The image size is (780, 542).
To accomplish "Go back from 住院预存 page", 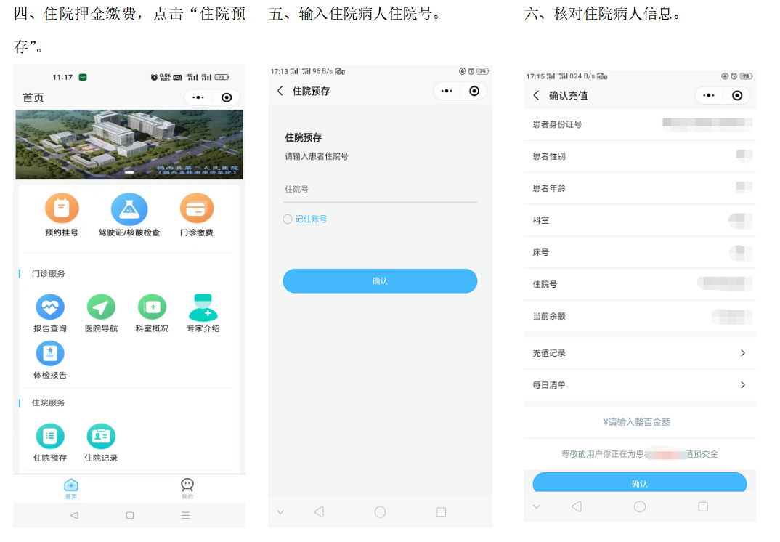I will click(x=280, y=91).
